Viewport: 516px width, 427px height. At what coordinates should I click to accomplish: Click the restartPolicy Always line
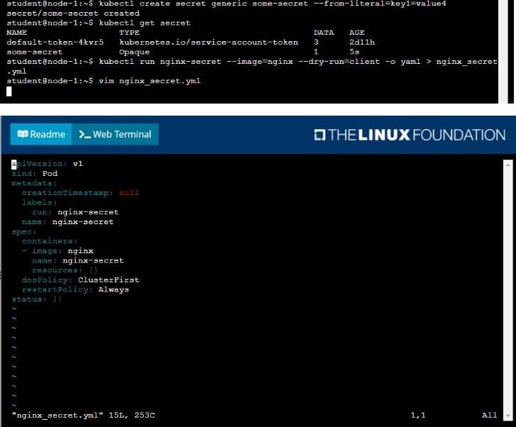pyautogui.click(x=75, y=289)
